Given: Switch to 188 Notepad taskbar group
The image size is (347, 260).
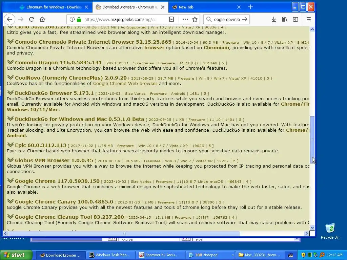Looking at the screenshot, I should click(x=210, y=255).
